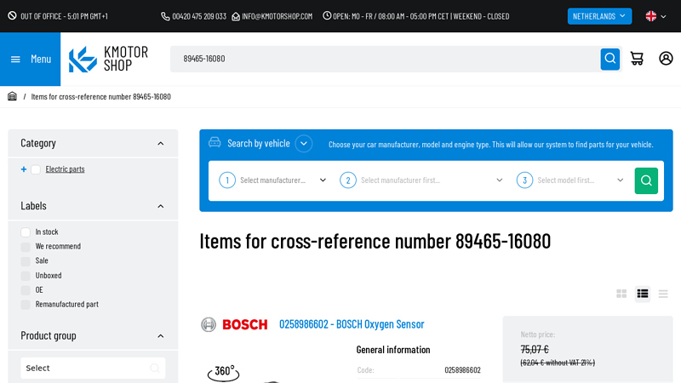Click the clock opening hours icon
This screenshot has width=681, height=383.
click(327, 15)
